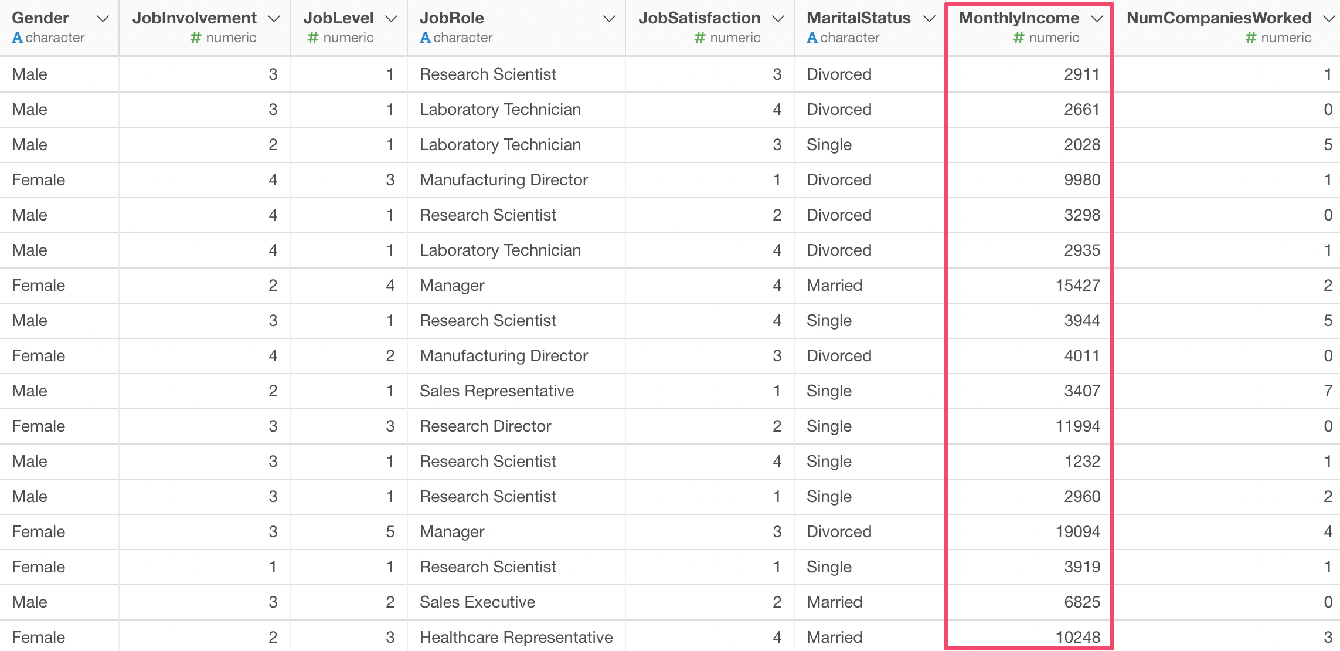Click the numeric type icon under JobSatisfaction
The image size is (1340, 651).
pos(700,38)
